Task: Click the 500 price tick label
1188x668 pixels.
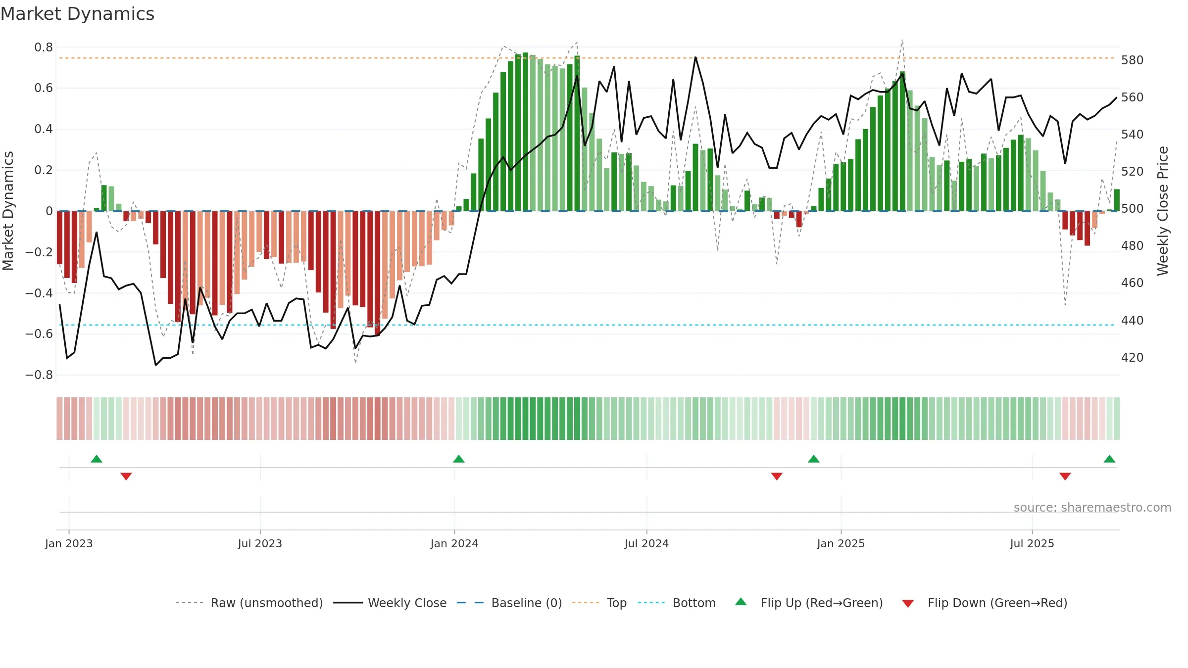Action: tap(1133, 208)
